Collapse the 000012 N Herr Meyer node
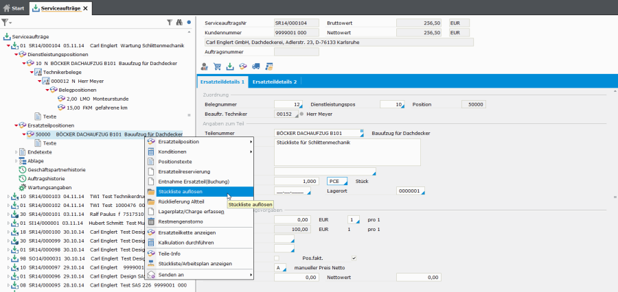This screenshot has height=292, width=618. pyautogui.click(x=39, y=81)
